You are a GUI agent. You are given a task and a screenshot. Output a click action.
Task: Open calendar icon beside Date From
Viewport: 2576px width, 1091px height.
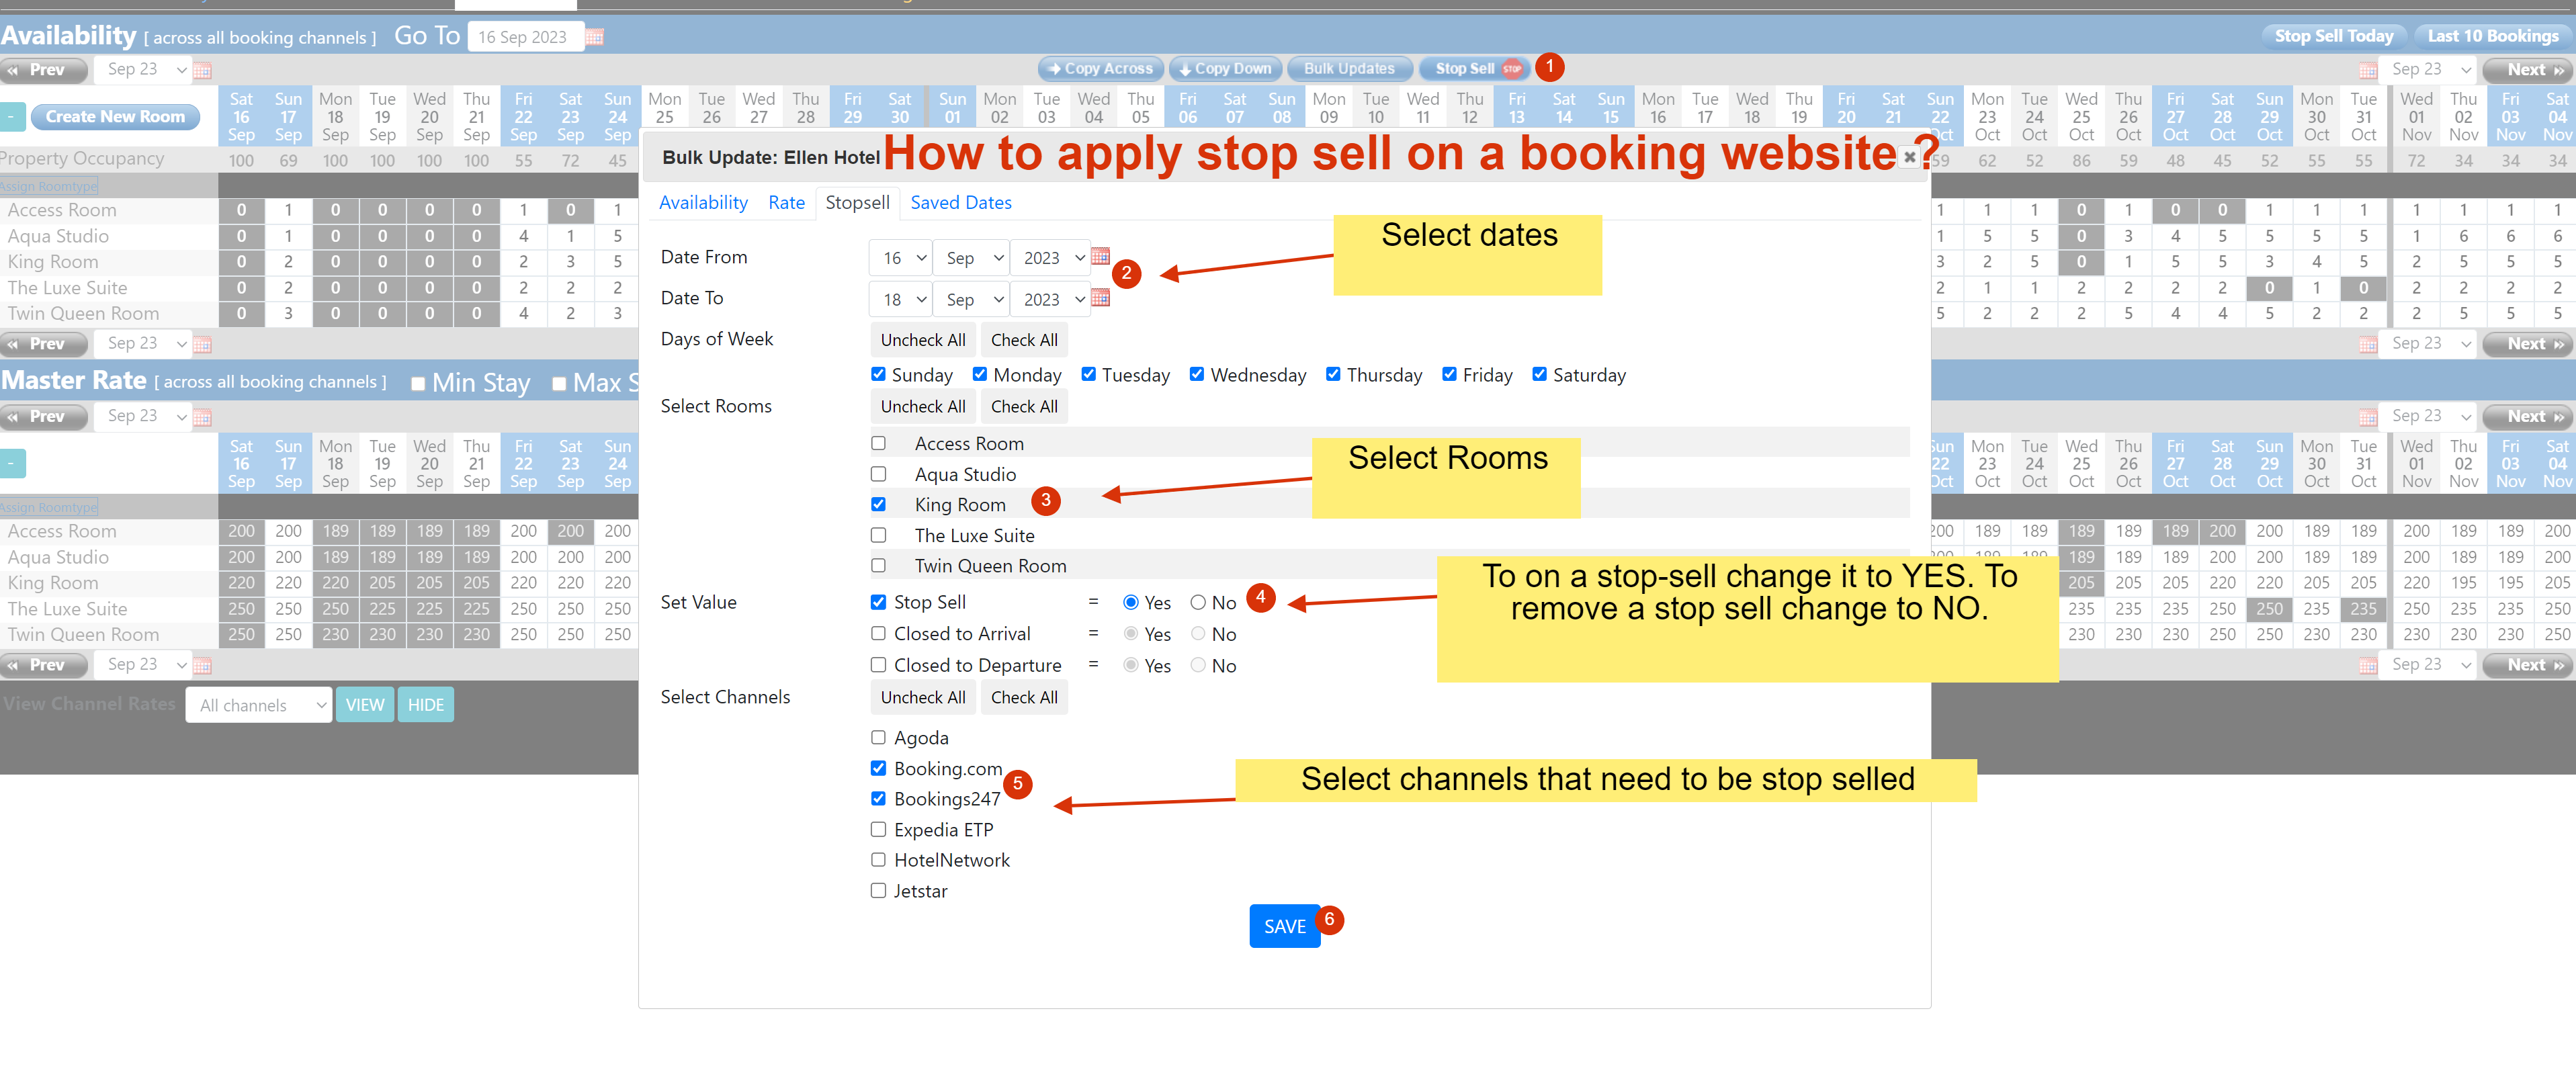1100,257
